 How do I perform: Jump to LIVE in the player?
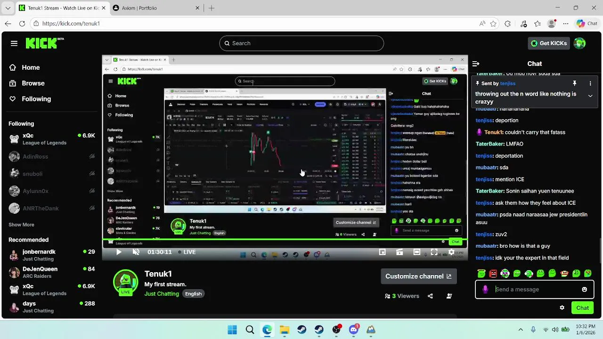point(187,252)
